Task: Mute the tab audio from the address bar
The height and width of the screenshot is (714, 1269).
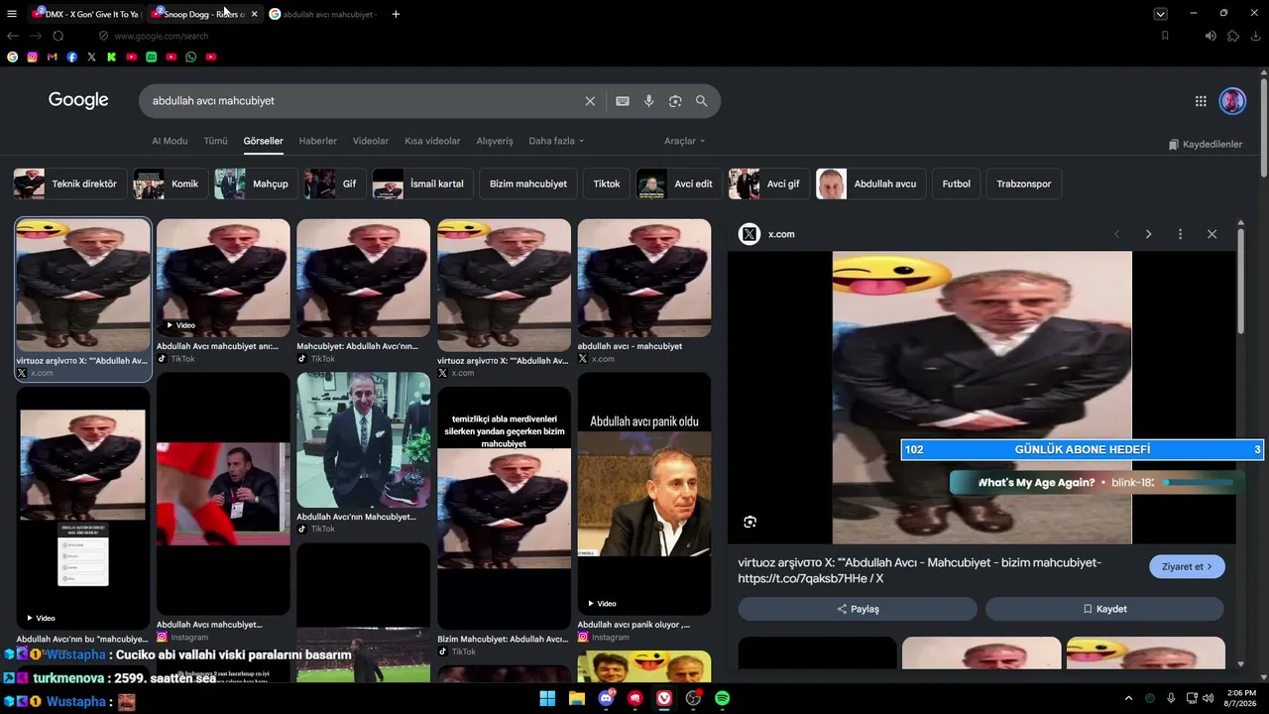Action: (1211, 36)
